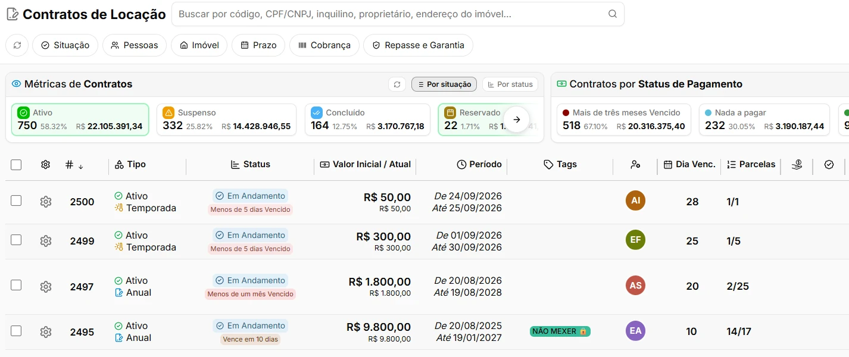
Task: Open settings gear for contract 2497
Action: [46, 287]
